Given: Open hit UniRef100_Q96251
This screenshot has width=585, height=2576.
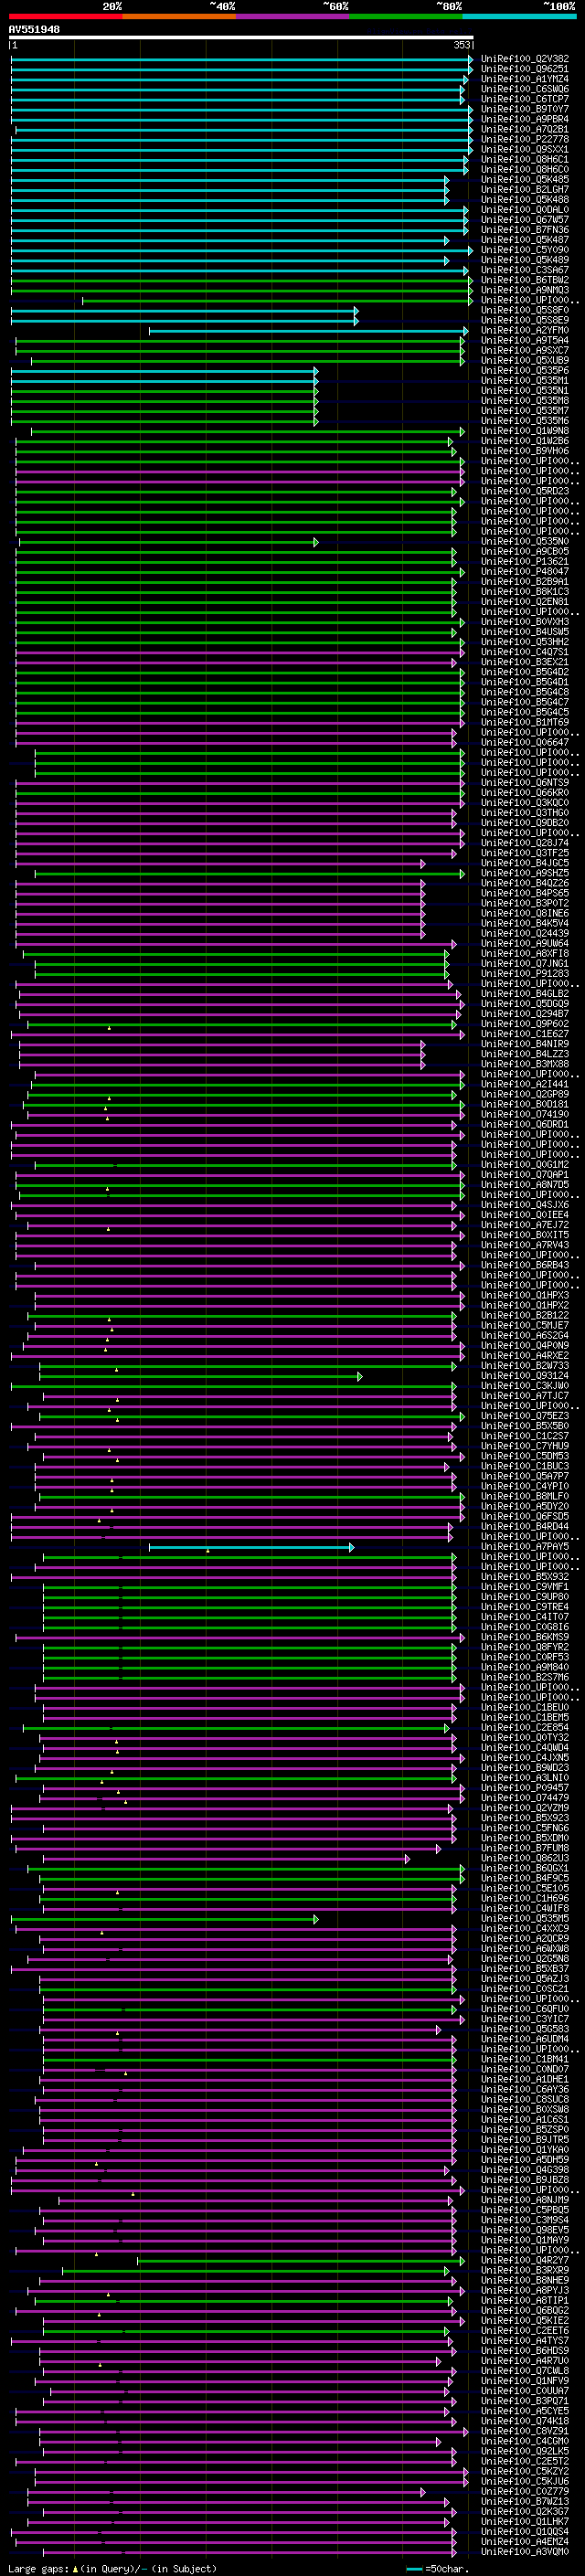Looking at the screenshot, I should [525, 69].
